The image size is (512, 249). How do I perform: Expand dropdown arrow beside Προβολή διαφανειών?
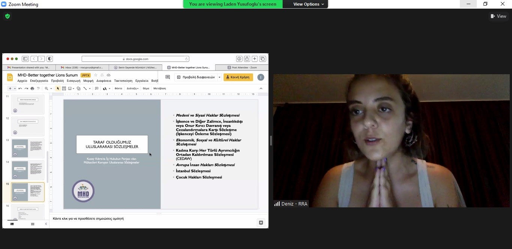(x=219, y=77)
